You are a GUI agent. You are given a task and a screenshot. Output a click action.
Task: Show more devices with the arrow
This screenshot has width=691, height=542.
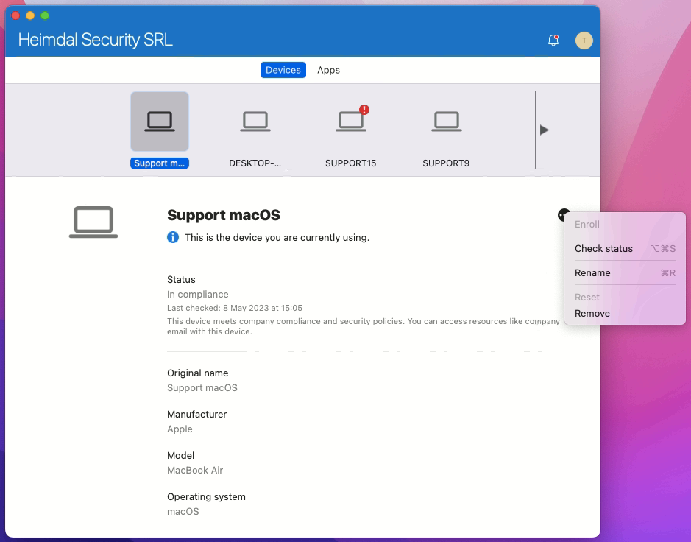[x=545, y=130]
